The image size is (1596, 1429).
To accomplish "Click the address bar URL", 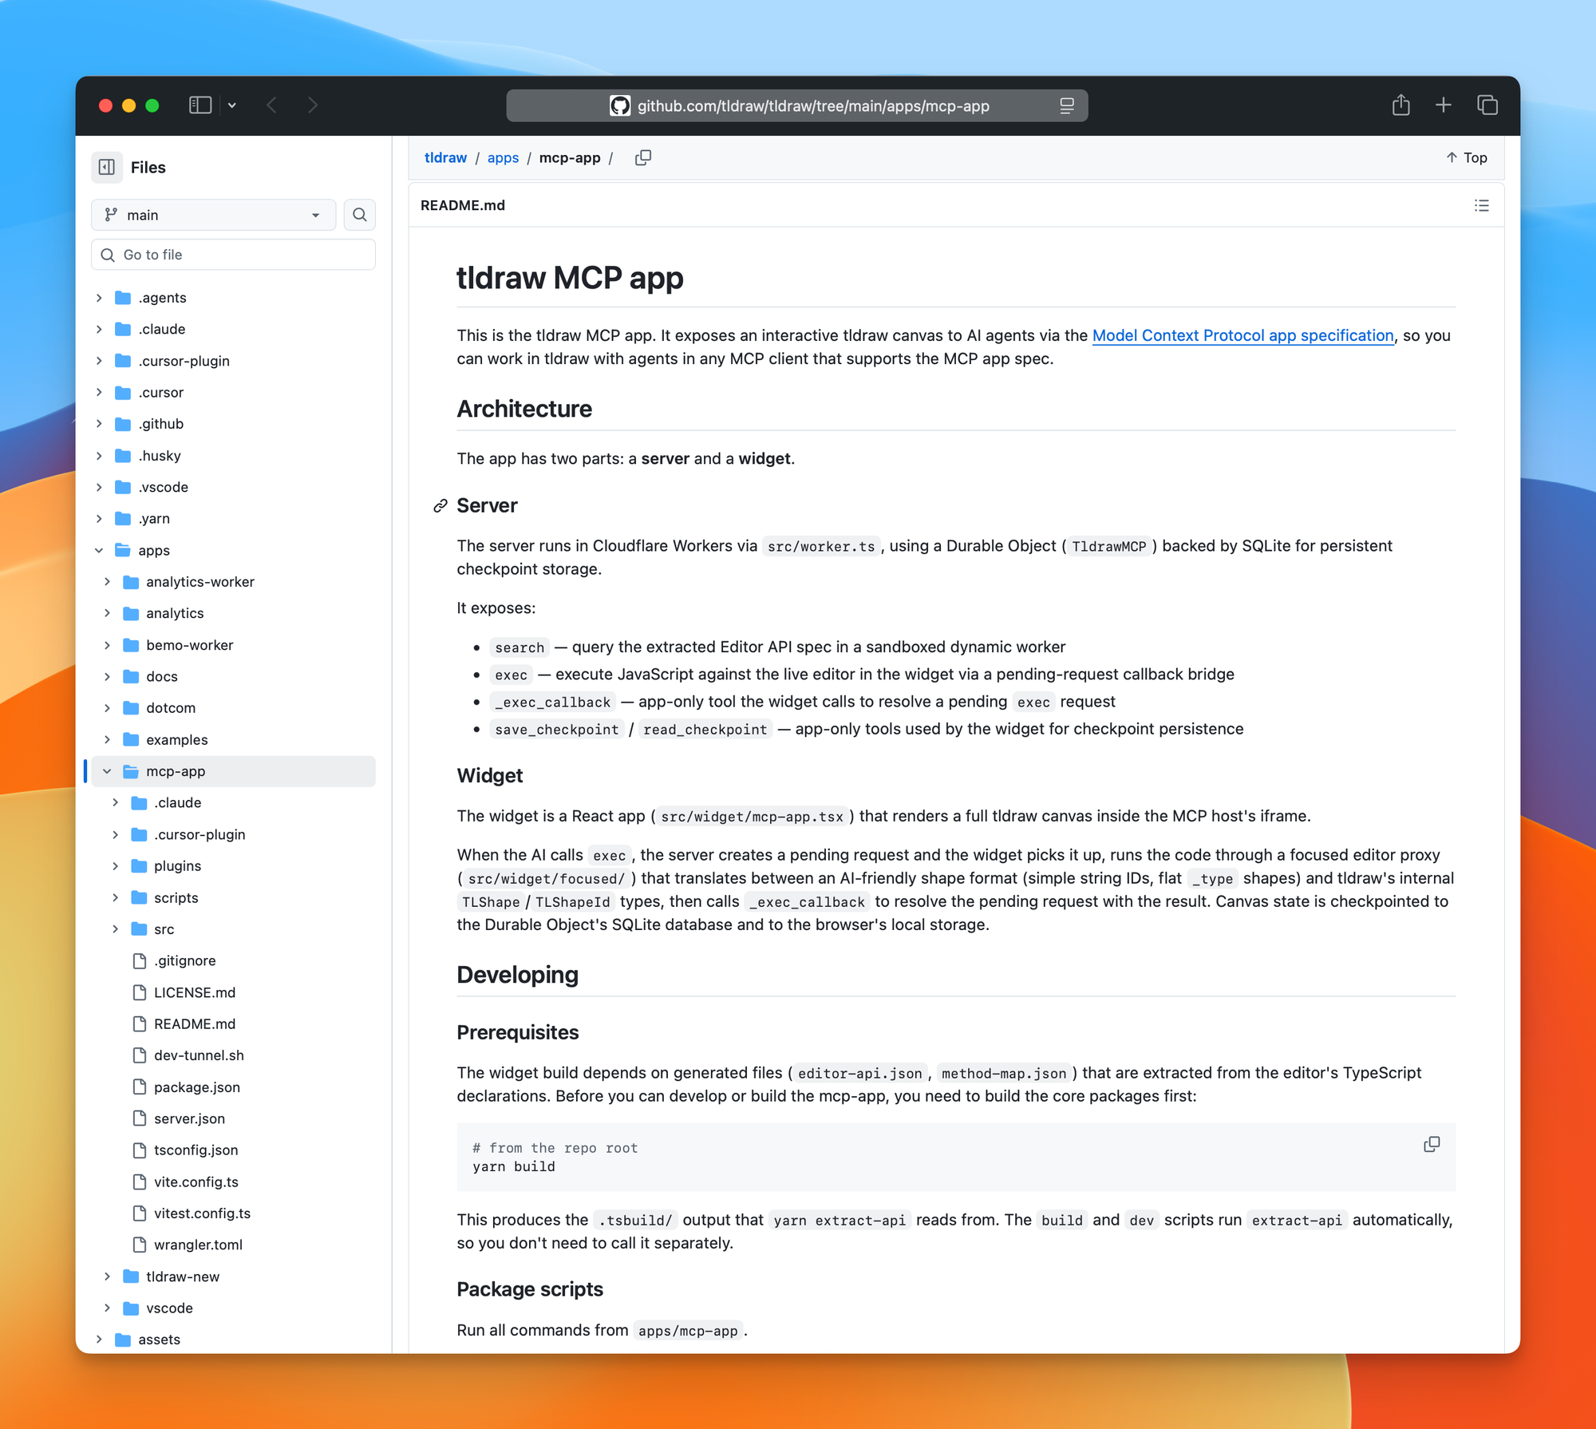I will 813,106.
